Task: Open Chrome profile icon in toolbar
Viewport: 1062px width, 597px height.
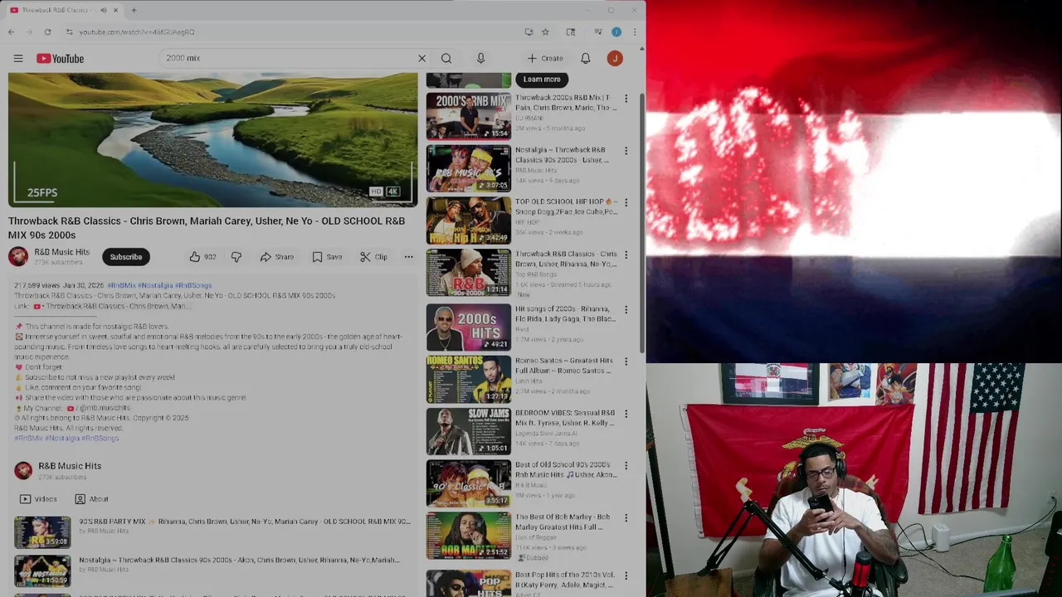Action: [x=616, y=32]
